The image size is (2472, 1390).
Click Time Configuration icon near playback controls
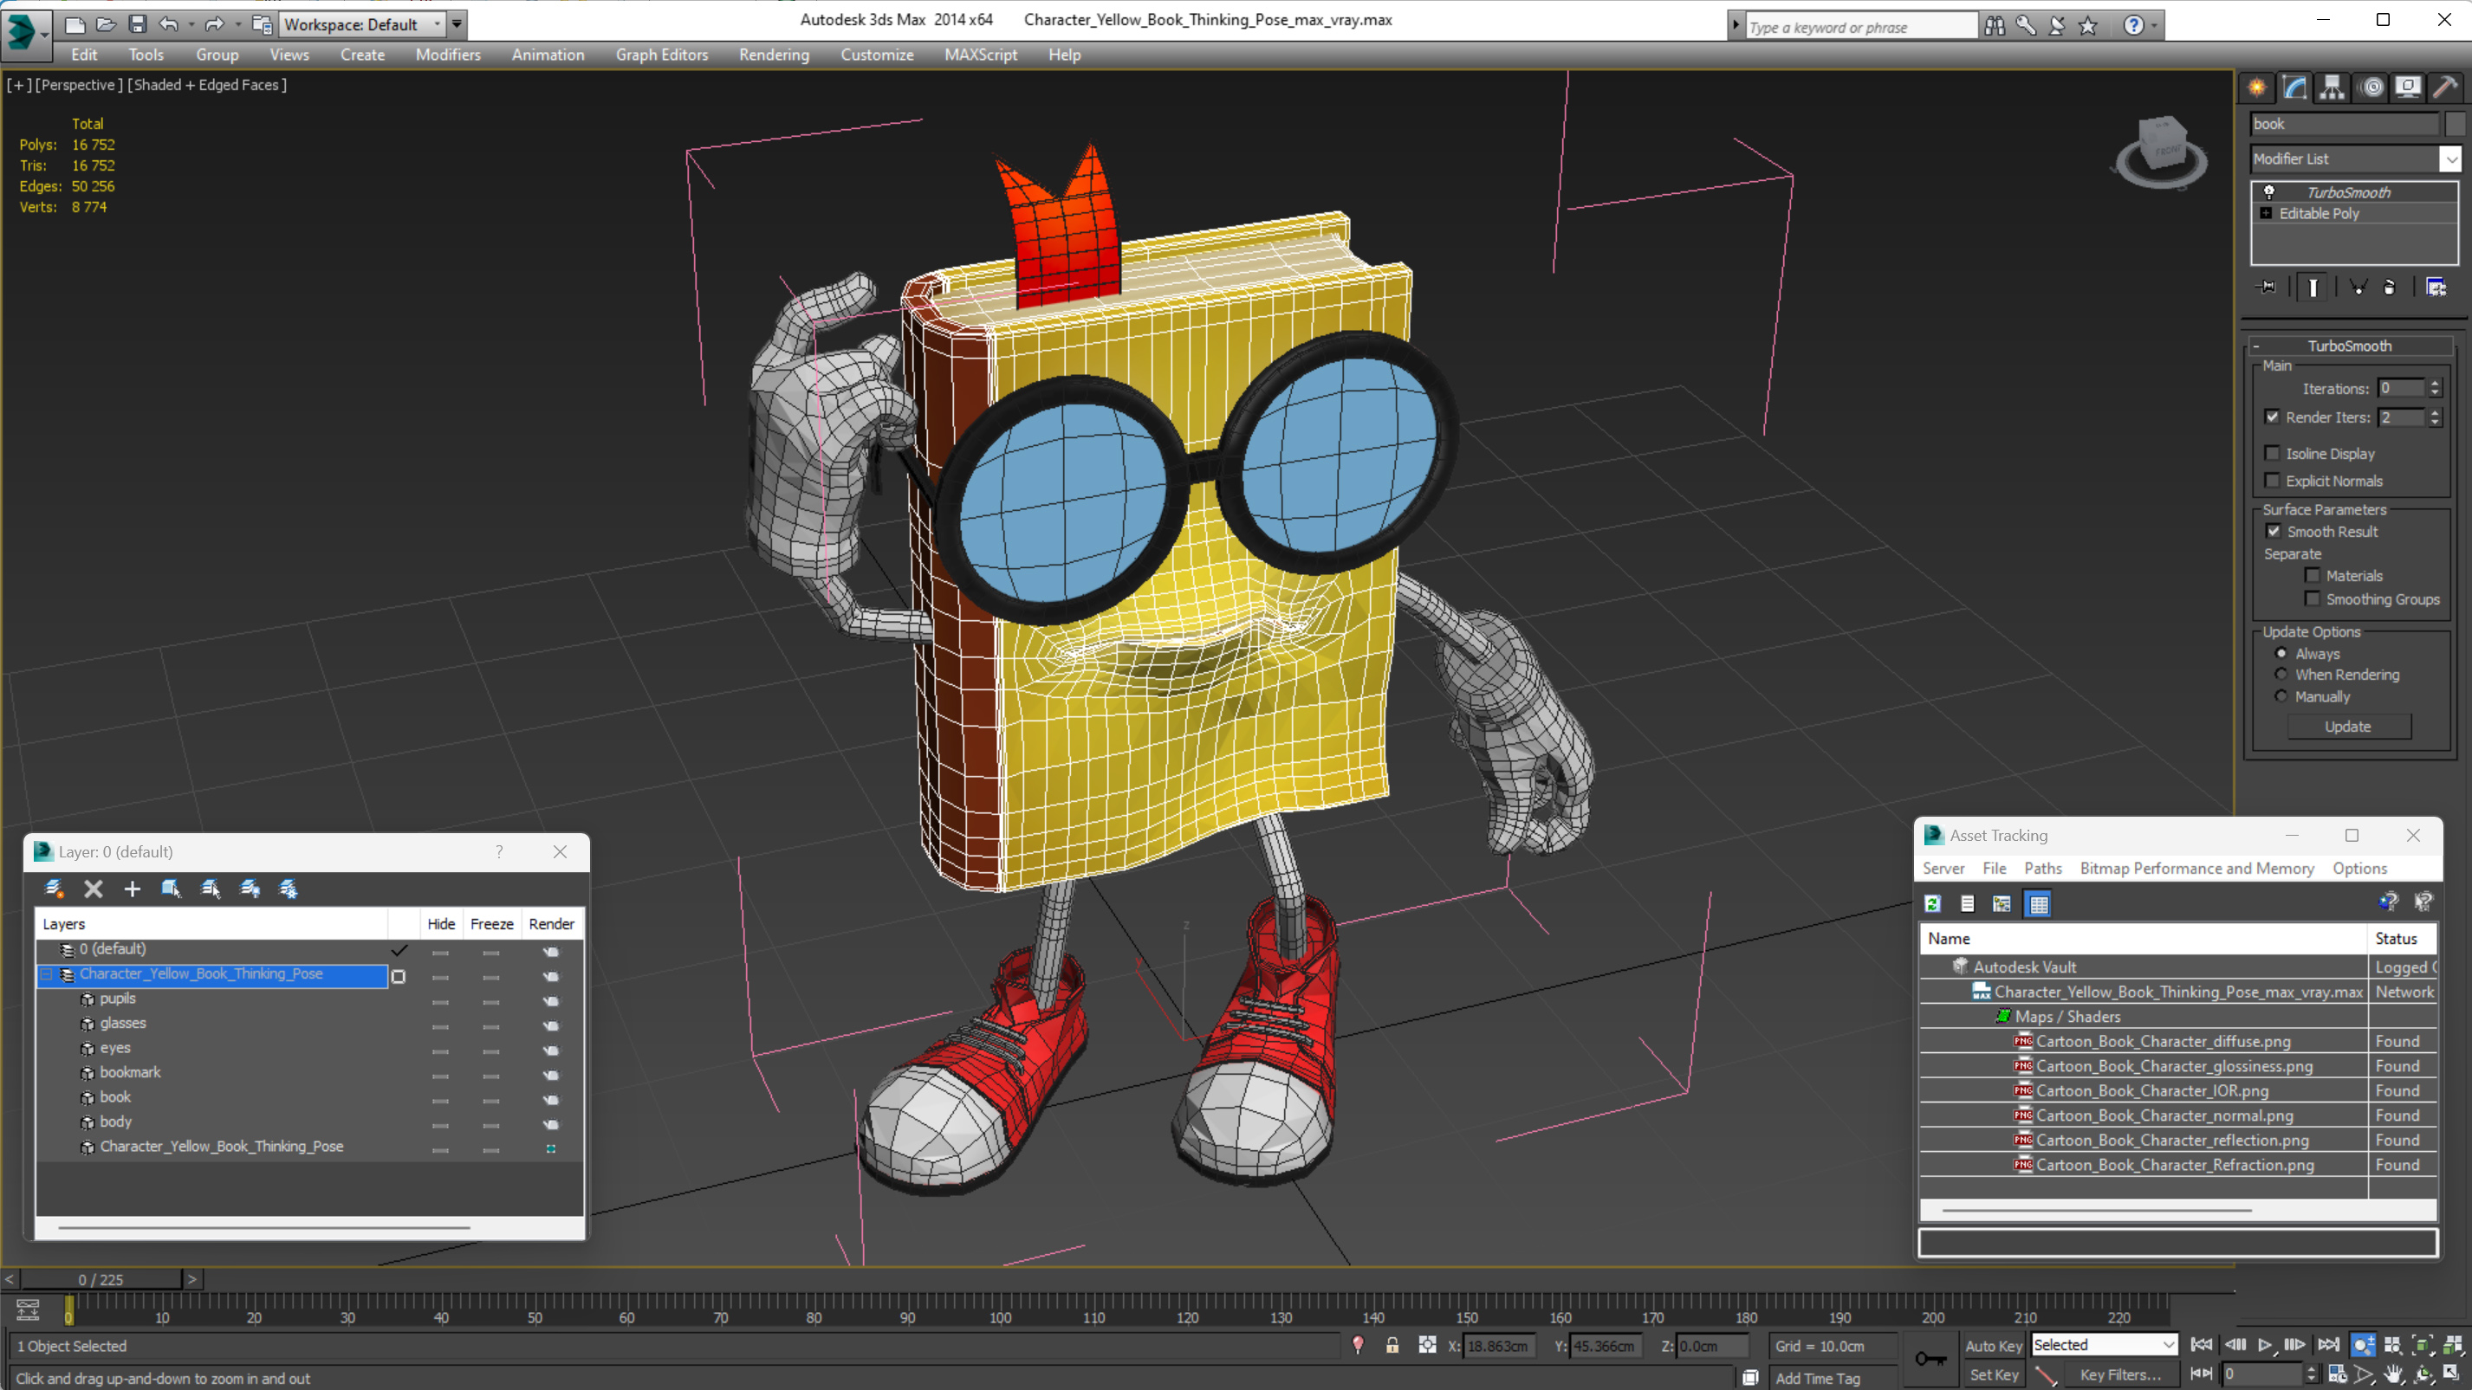click(2337, 1374)
